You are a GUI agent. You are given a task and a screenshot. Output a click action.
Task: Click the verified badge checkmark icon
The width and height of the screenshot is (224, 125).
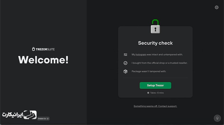(125, 63)
